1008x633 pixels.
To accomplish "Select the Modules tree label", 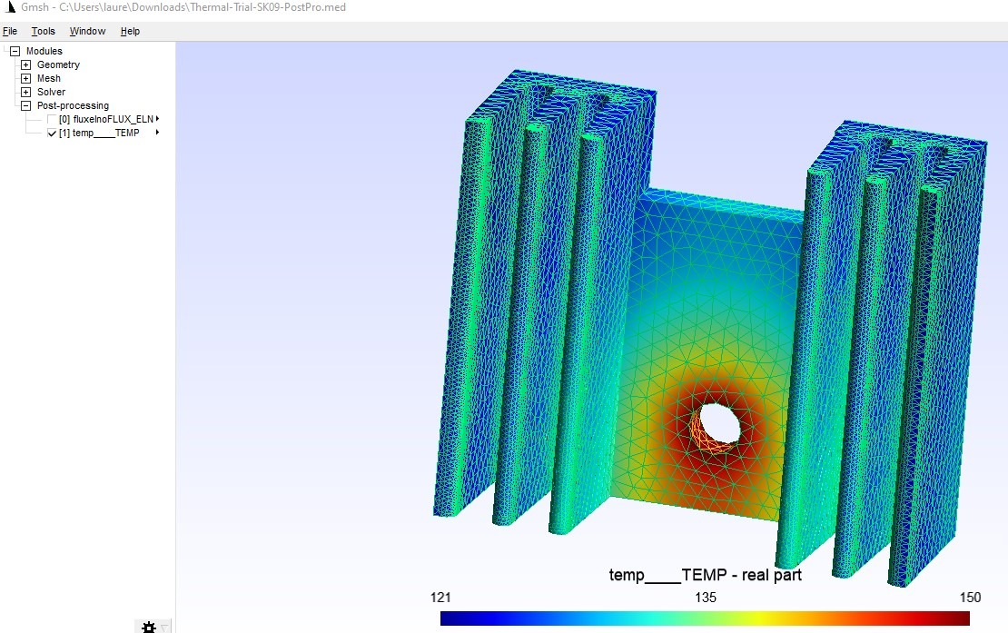I will tap(44, 51).
